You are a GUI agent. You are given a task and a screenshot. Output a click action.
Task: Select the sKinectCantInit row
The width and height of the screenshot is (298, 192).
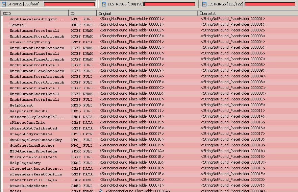click(150, 122)
